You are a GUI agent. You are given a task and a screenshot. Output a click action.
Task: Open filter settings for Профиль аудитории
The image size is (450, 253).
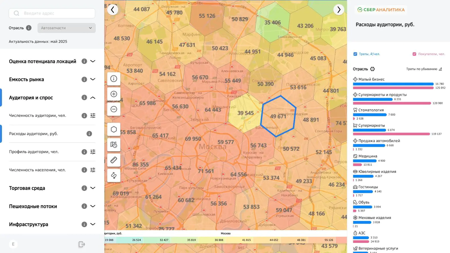coord(93,152)
